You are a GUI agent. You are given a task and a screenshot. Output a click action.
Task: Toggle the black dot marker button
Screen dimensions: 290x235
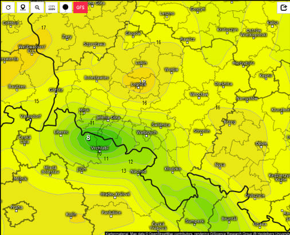coord(66,7)
